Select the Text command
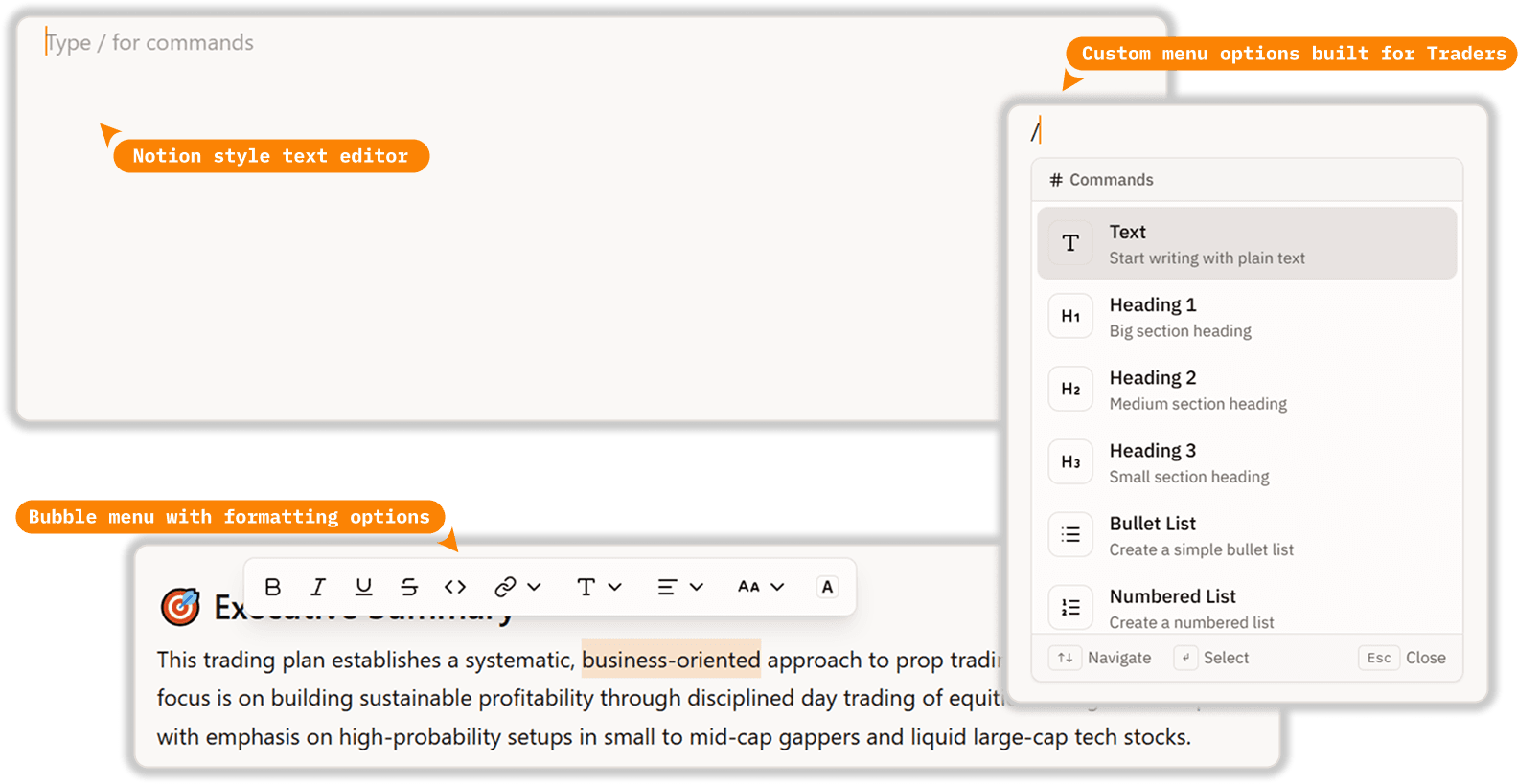The width and height of the screenshot is (1518, 784). (x=1247, y=243)
